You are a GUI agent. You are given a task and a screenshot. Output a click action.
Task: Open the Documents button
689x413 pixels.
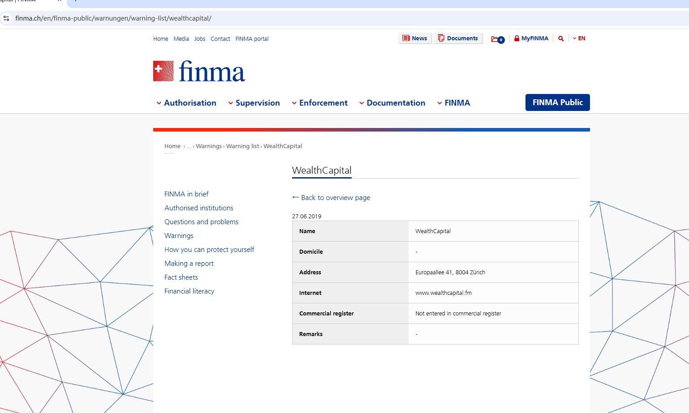(x=458, y=38)
